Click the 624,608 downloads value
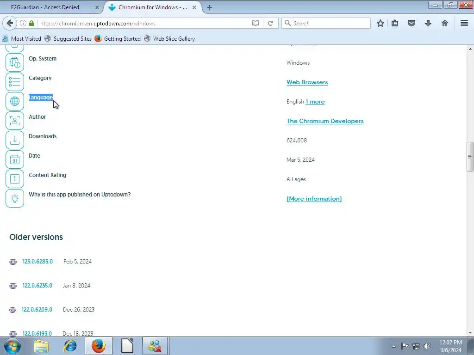The width and height of the screenshot is (474, 355). (297, 141)
